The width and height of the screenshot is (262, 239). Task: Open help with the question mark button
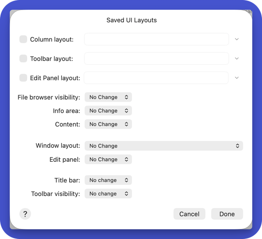click(x=25, y=214)
